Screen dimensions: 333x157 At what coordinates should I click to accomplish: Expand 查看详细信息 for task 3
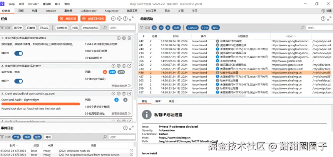point(121,114)
